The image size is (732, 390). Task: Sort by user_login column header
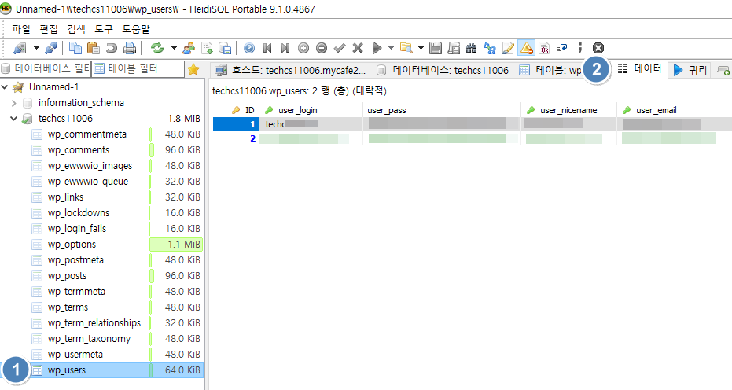coord(311,110)
